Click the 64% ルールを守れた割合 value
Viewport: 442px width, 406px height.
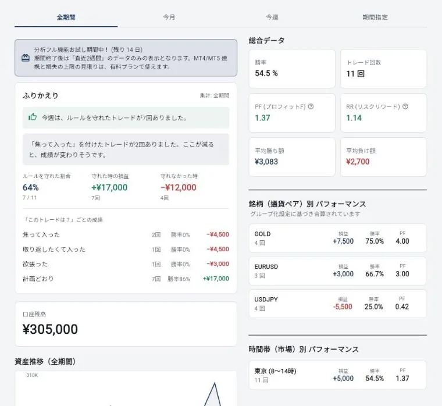point(31,187)
